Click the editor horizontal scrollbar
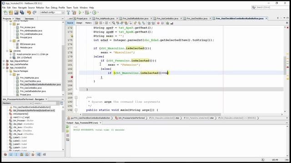291x163 pixels. [x=151, y=115]
